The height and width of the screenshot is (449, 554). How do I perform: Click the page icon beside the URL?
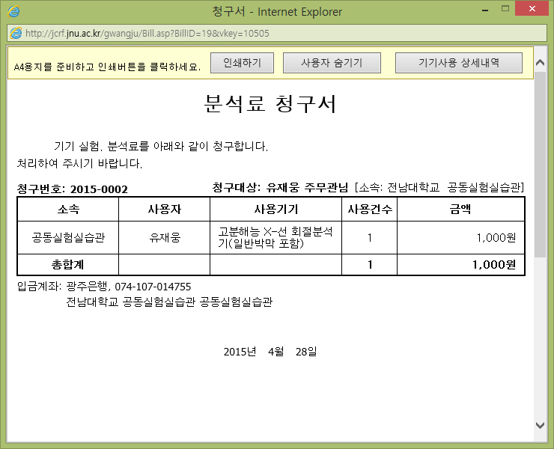pos(15,34)
